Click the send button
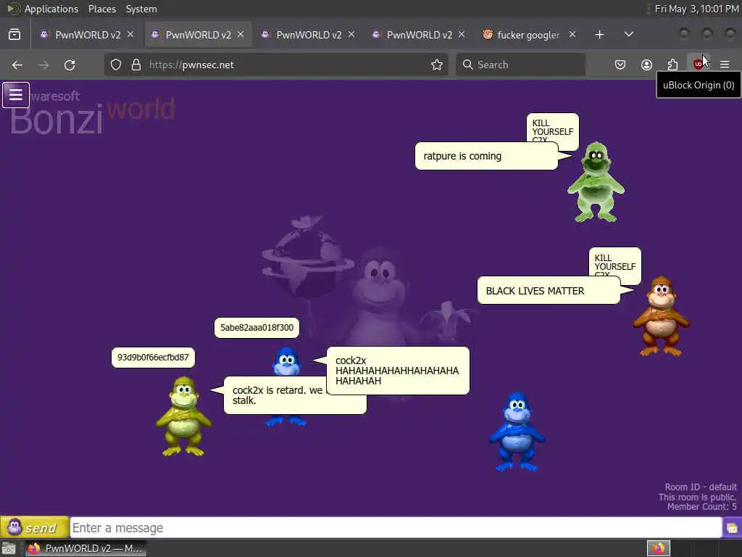This screenshot has width=742, height=557. pos(35,527)
